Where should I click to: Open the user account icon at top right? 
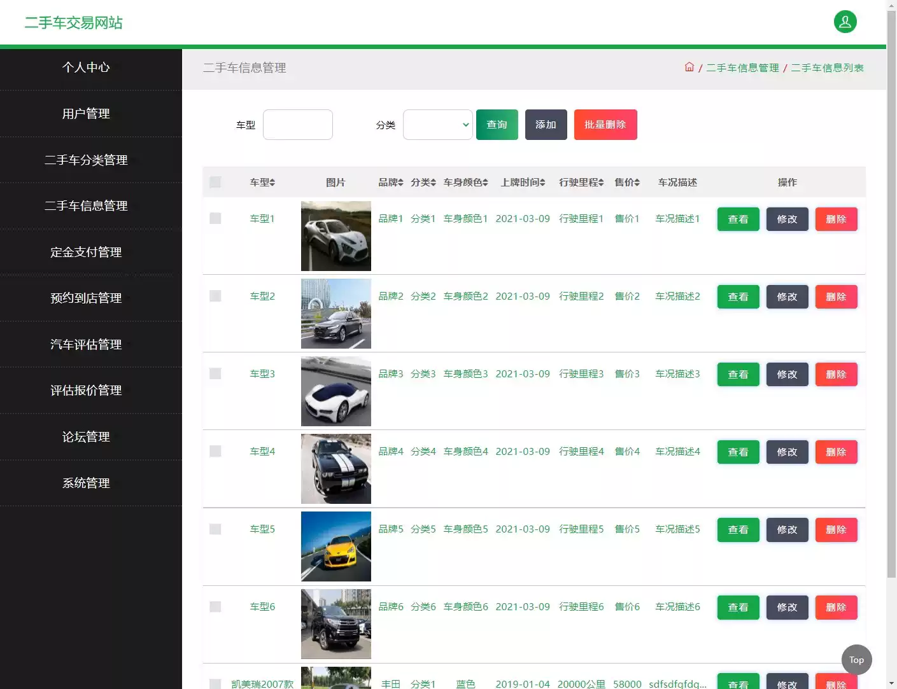click(845, 21)
